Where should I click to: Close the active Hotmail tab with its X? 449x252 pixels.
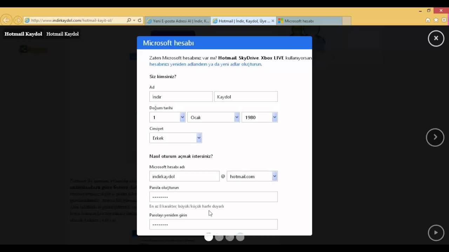273,21
